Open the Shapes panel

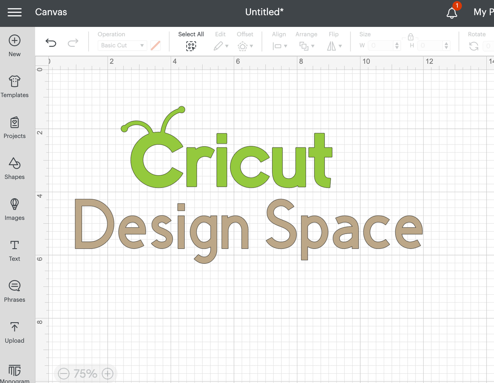pos(15,168)
